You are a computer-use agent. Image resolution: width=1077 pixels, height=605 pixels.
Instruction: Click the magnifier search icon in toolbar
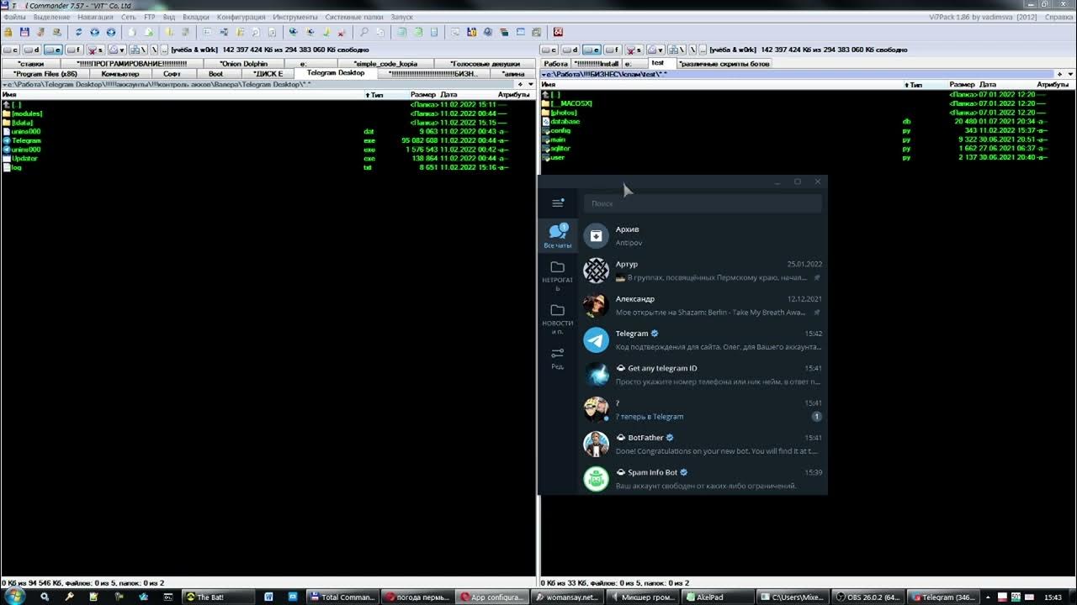click(364, 32)
